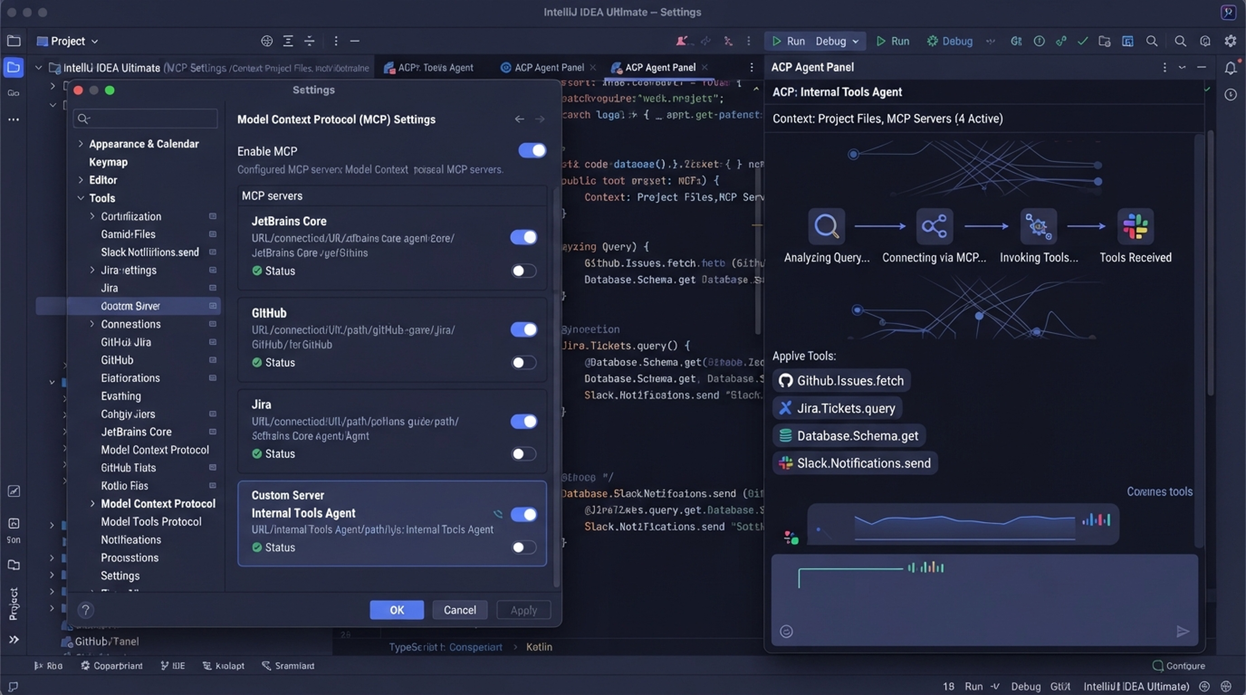Click the Debug bug icon in toolbar

click(932, 41)
